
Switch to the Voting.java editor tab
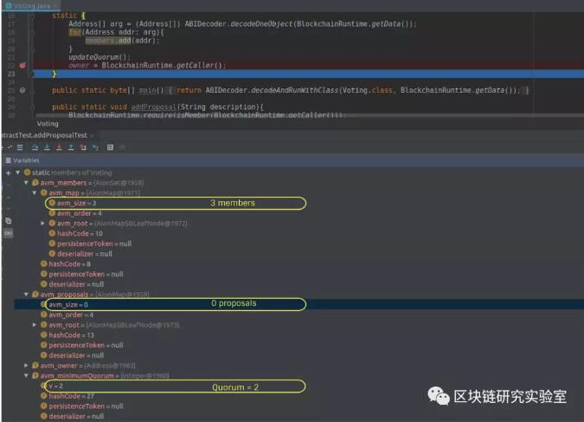pyautogui.click(x=32, y=5)
